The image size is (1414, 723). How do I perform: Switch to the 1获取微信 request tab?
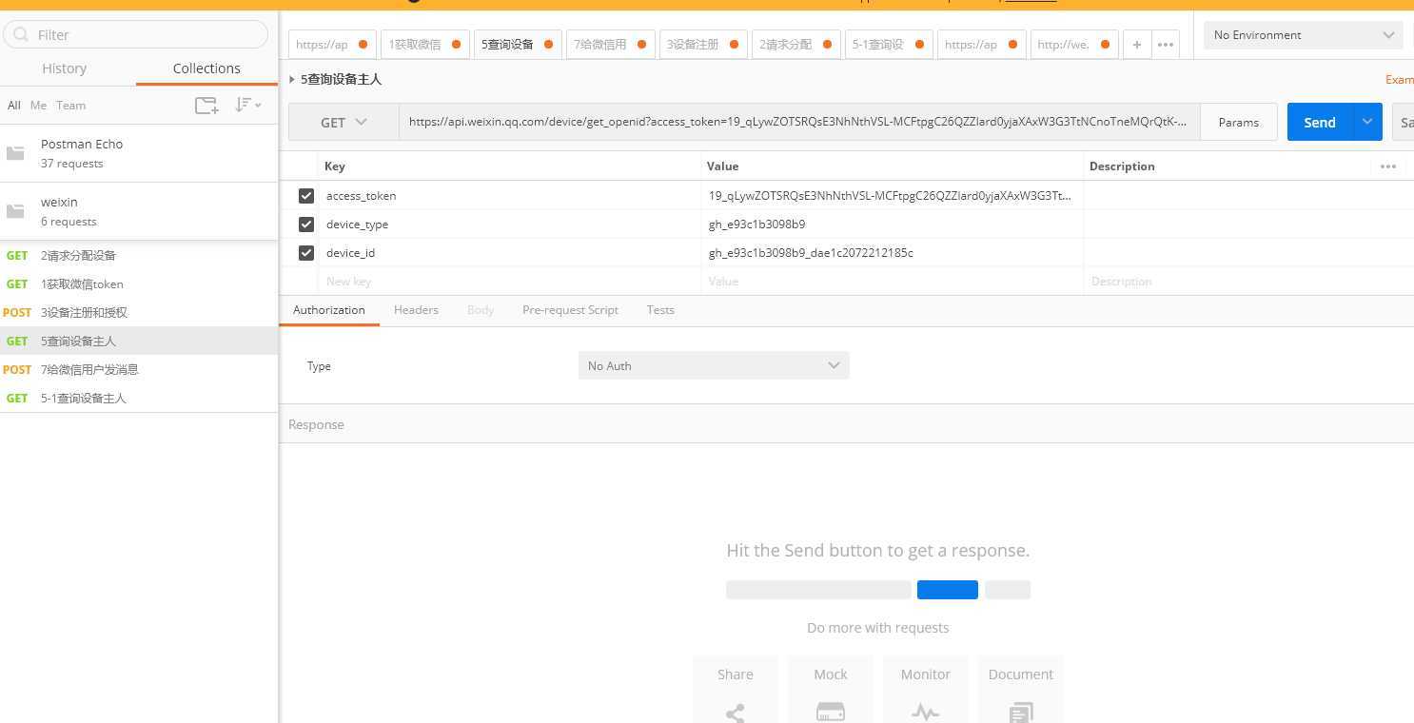coord(424,45)
